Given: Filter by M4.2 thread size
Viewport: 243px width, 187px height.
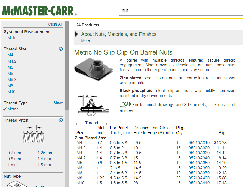Looking at the screenshot, I should pos(12,61).
